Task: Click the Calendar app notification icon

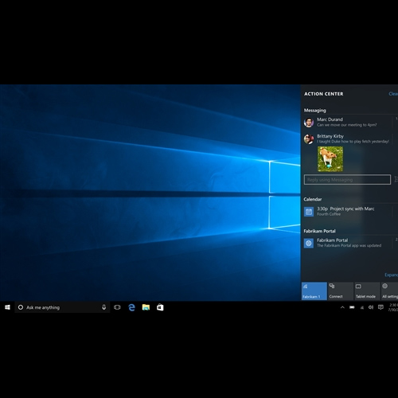Action: click(309, 212)
